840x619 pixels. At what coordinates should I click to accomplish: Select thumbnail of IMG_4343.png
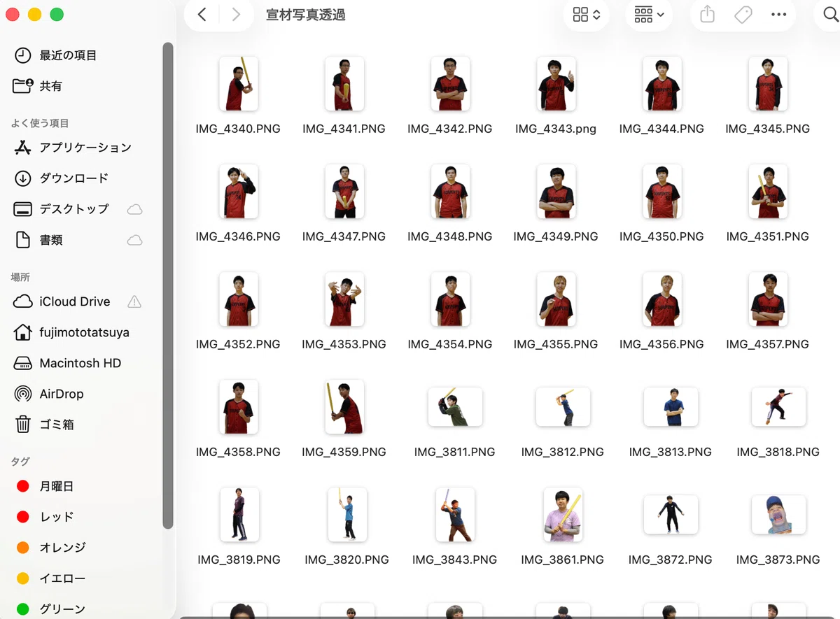[556, 84]
